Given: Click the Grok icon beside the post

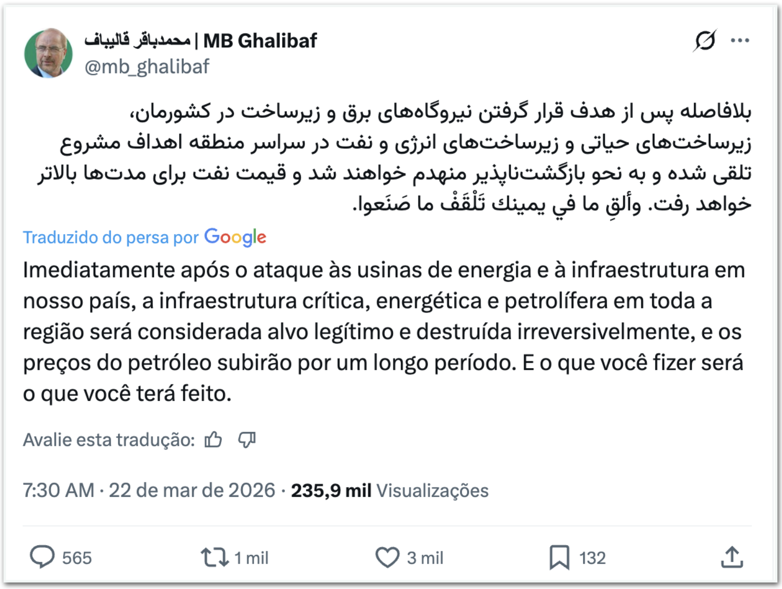Looking at the screenshot, I should (705, 41).
